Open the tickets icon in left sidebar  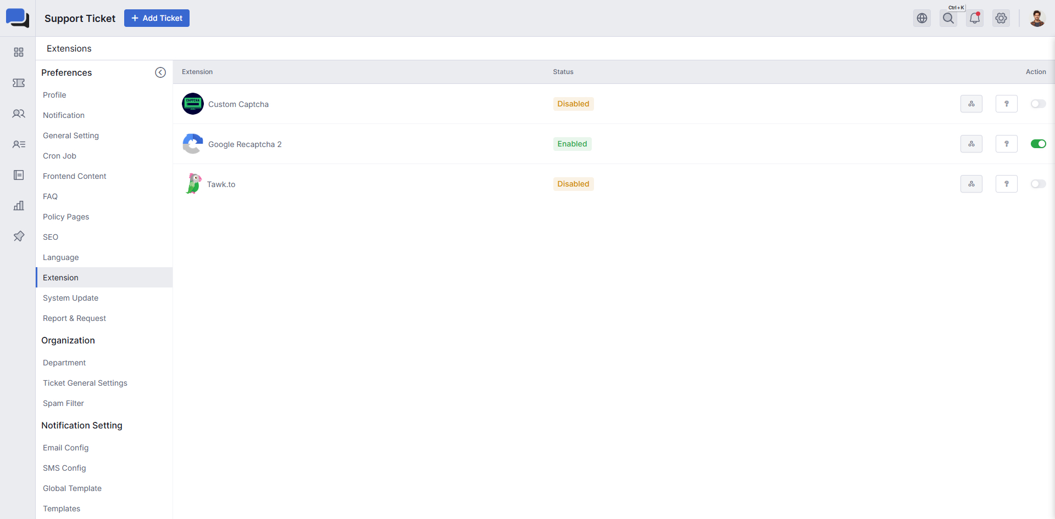19,83
